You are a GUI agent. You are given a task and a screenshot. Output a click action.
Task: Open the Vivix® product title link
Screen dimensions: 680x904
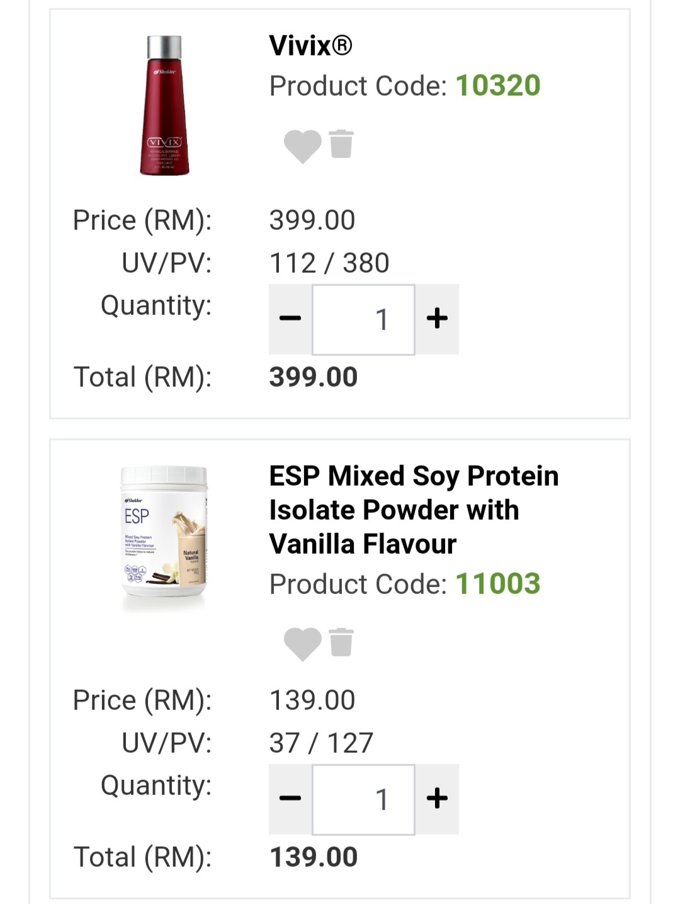click(x=310, y=45)
